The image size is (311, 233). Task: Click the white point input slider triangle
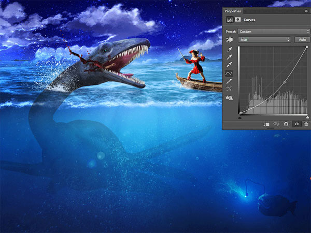coord(307,118)
